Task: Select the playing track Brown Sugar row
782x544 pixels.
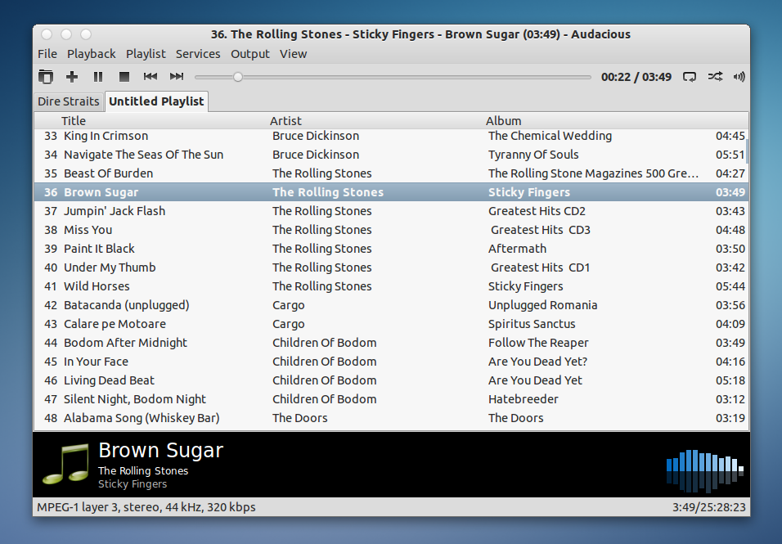Action: click(x=392, y=192)
